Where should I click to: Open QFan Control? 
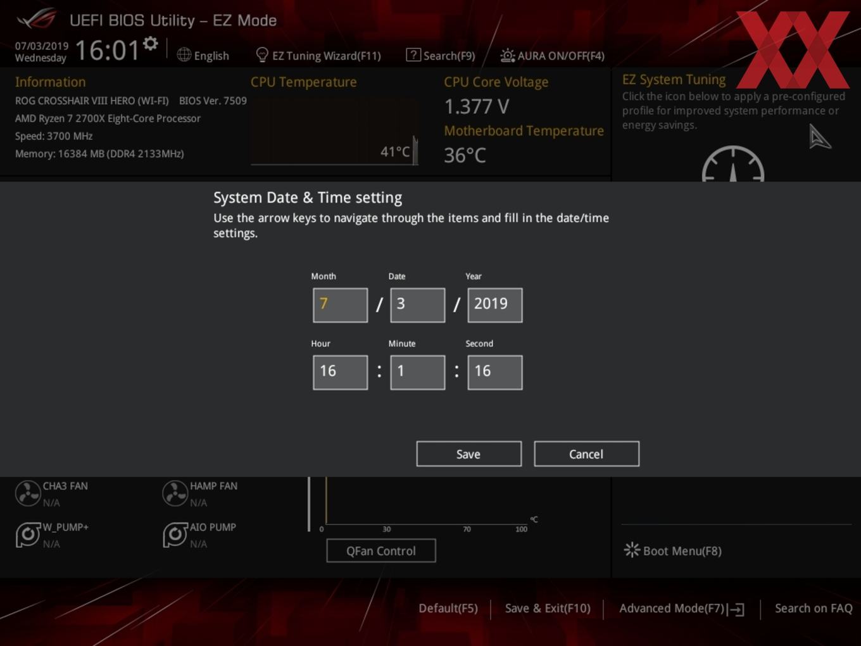[x=381, y=551]
